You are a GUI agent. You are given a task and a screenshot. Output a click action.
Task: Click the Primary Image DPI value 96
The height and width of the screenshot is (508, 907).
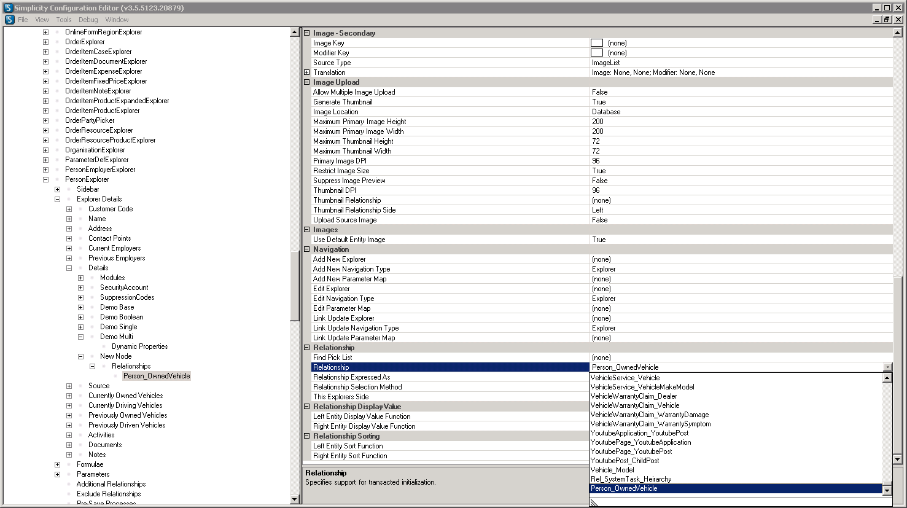coord(596,161)
